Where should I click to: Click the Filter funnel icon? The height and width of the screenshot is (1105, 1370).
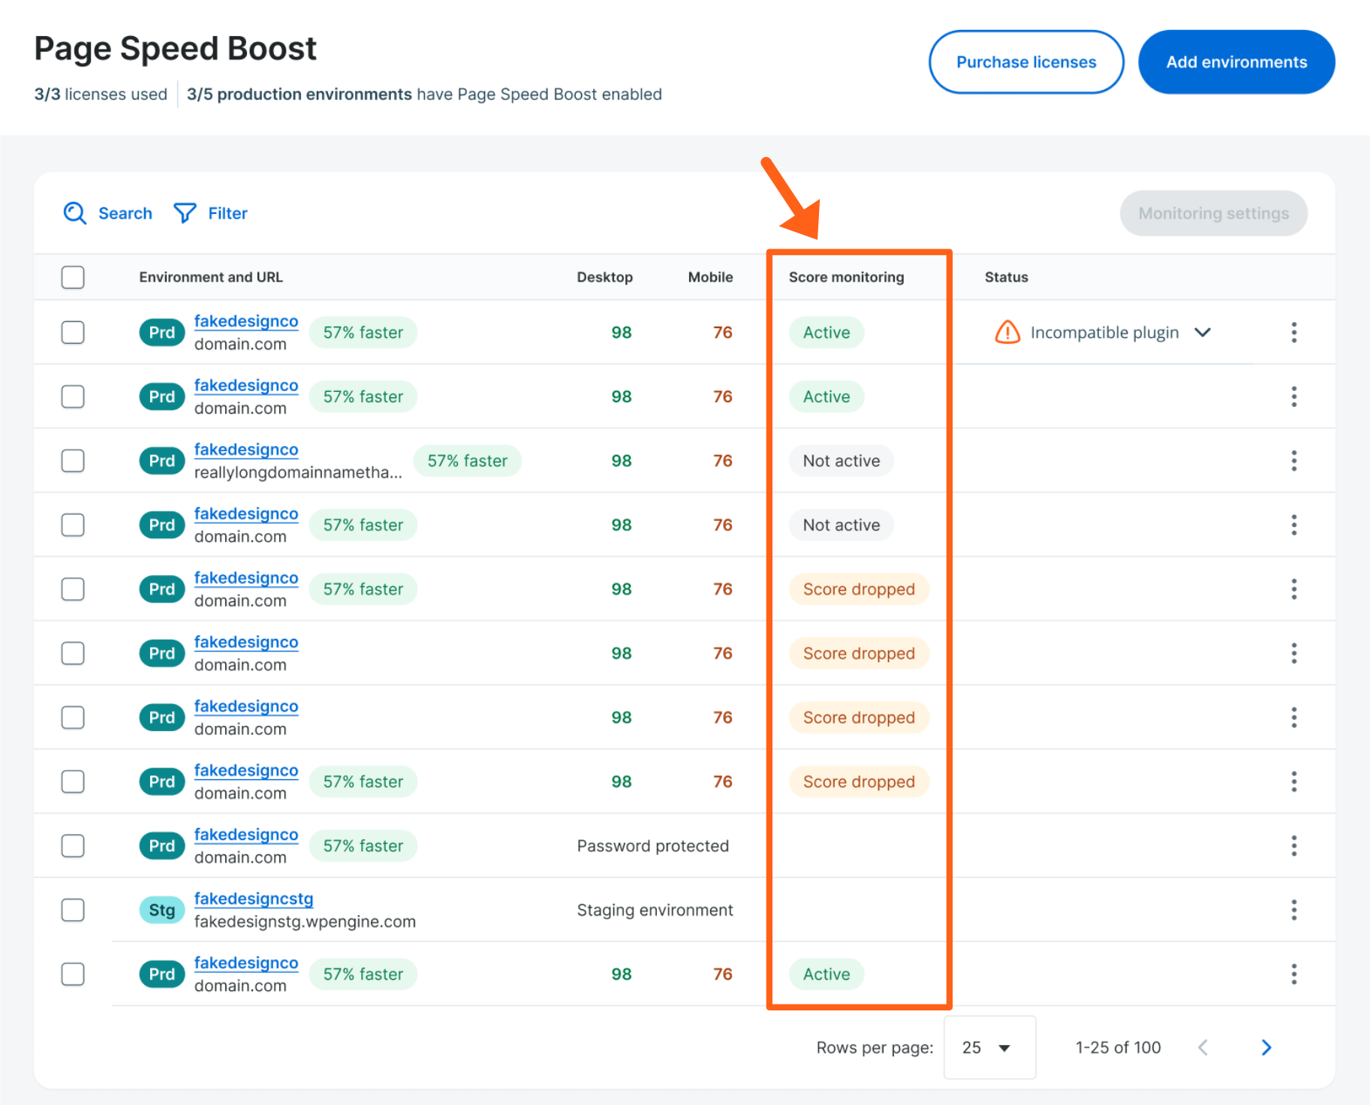click(x=185, y=213)
